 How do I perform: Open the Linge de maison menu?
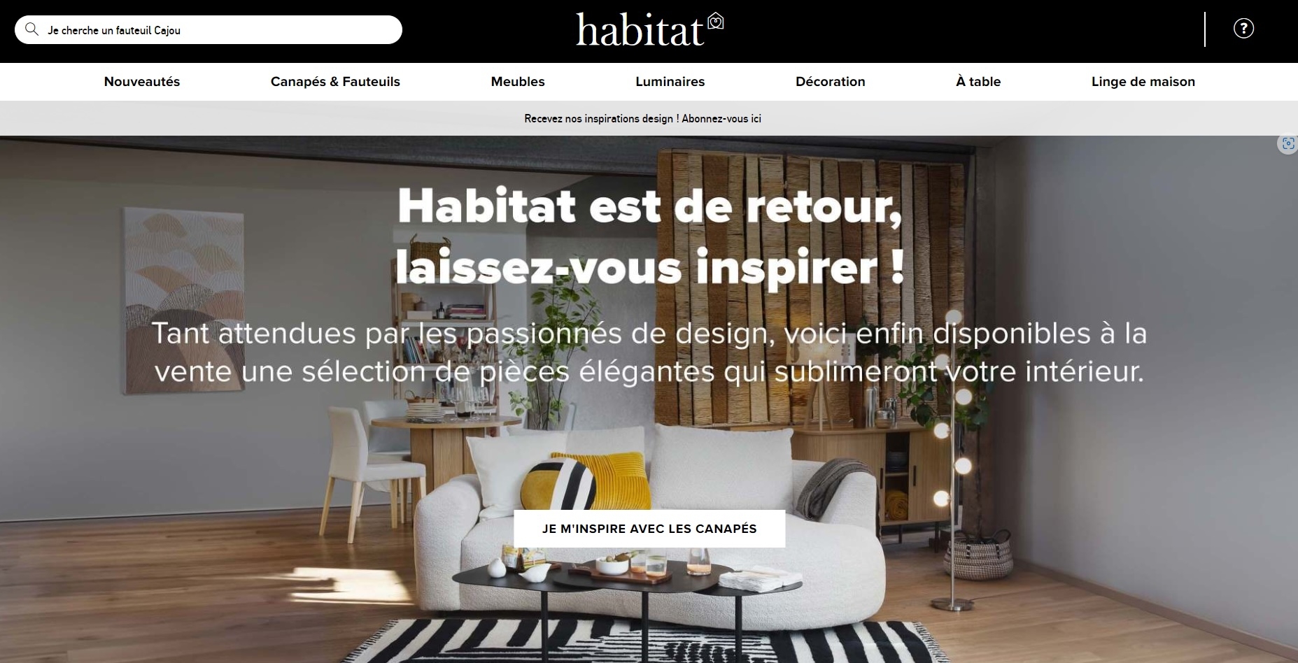pyautogui.click(x=1143, y=82)
